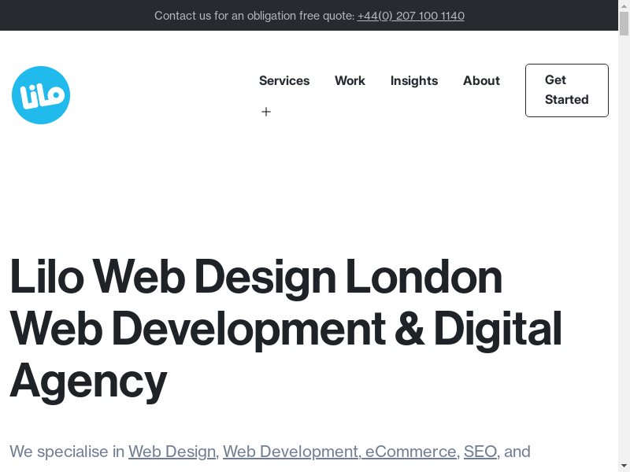The height and width of the screenshot is (472, 630).
Task: Go to the Work page
Action: pos(350,81)
